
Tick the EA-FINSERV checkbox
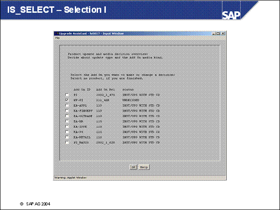(x=67, y=111)
